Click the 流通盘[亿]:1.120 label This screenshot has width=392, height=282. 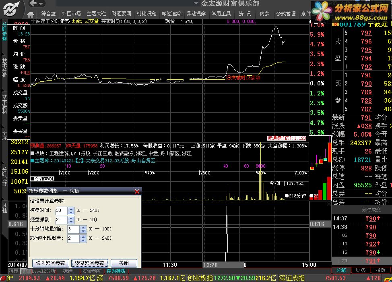[x=287, y=138]
